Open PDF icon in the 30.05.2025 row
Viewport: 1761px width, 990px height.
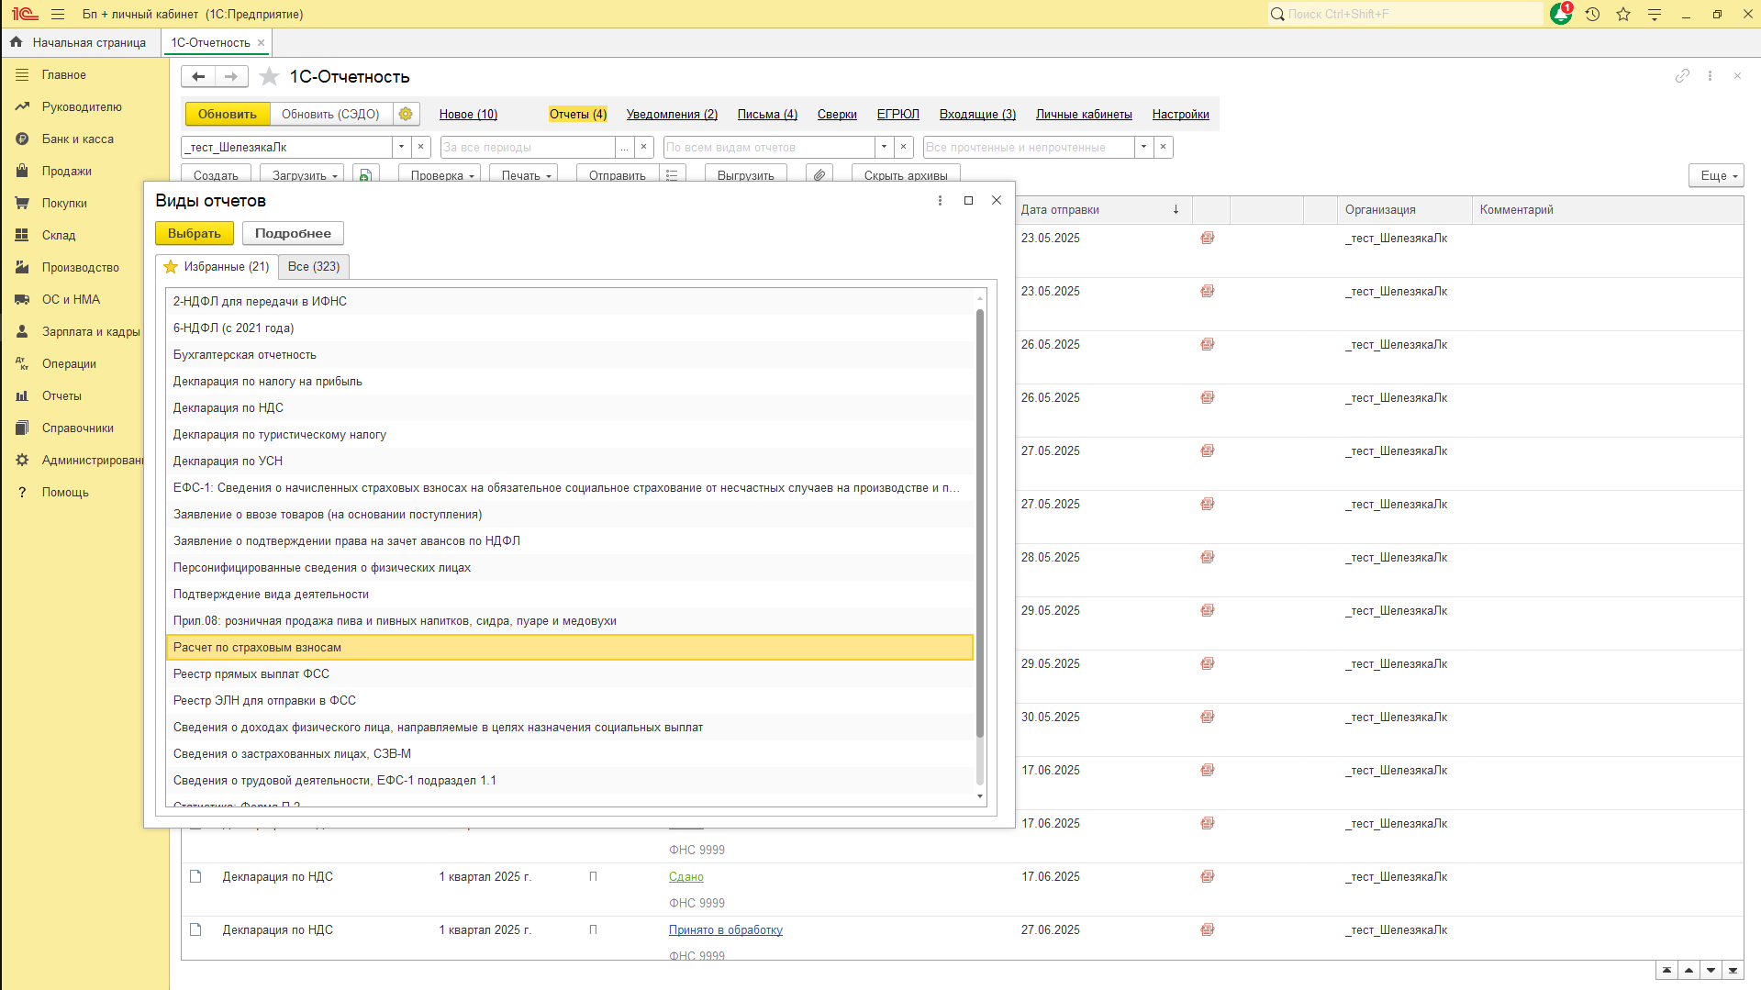coord(1208,717)
